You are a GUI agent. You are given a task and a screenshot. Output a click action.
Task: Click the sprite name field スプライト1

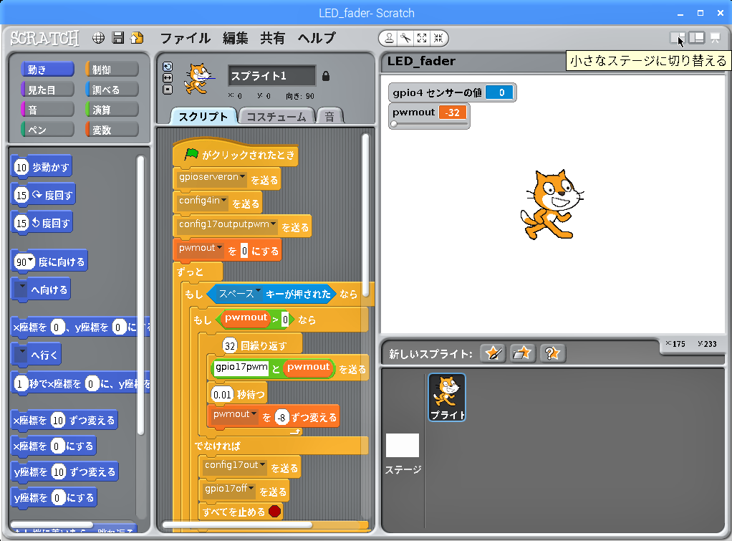tap(271, 76)
